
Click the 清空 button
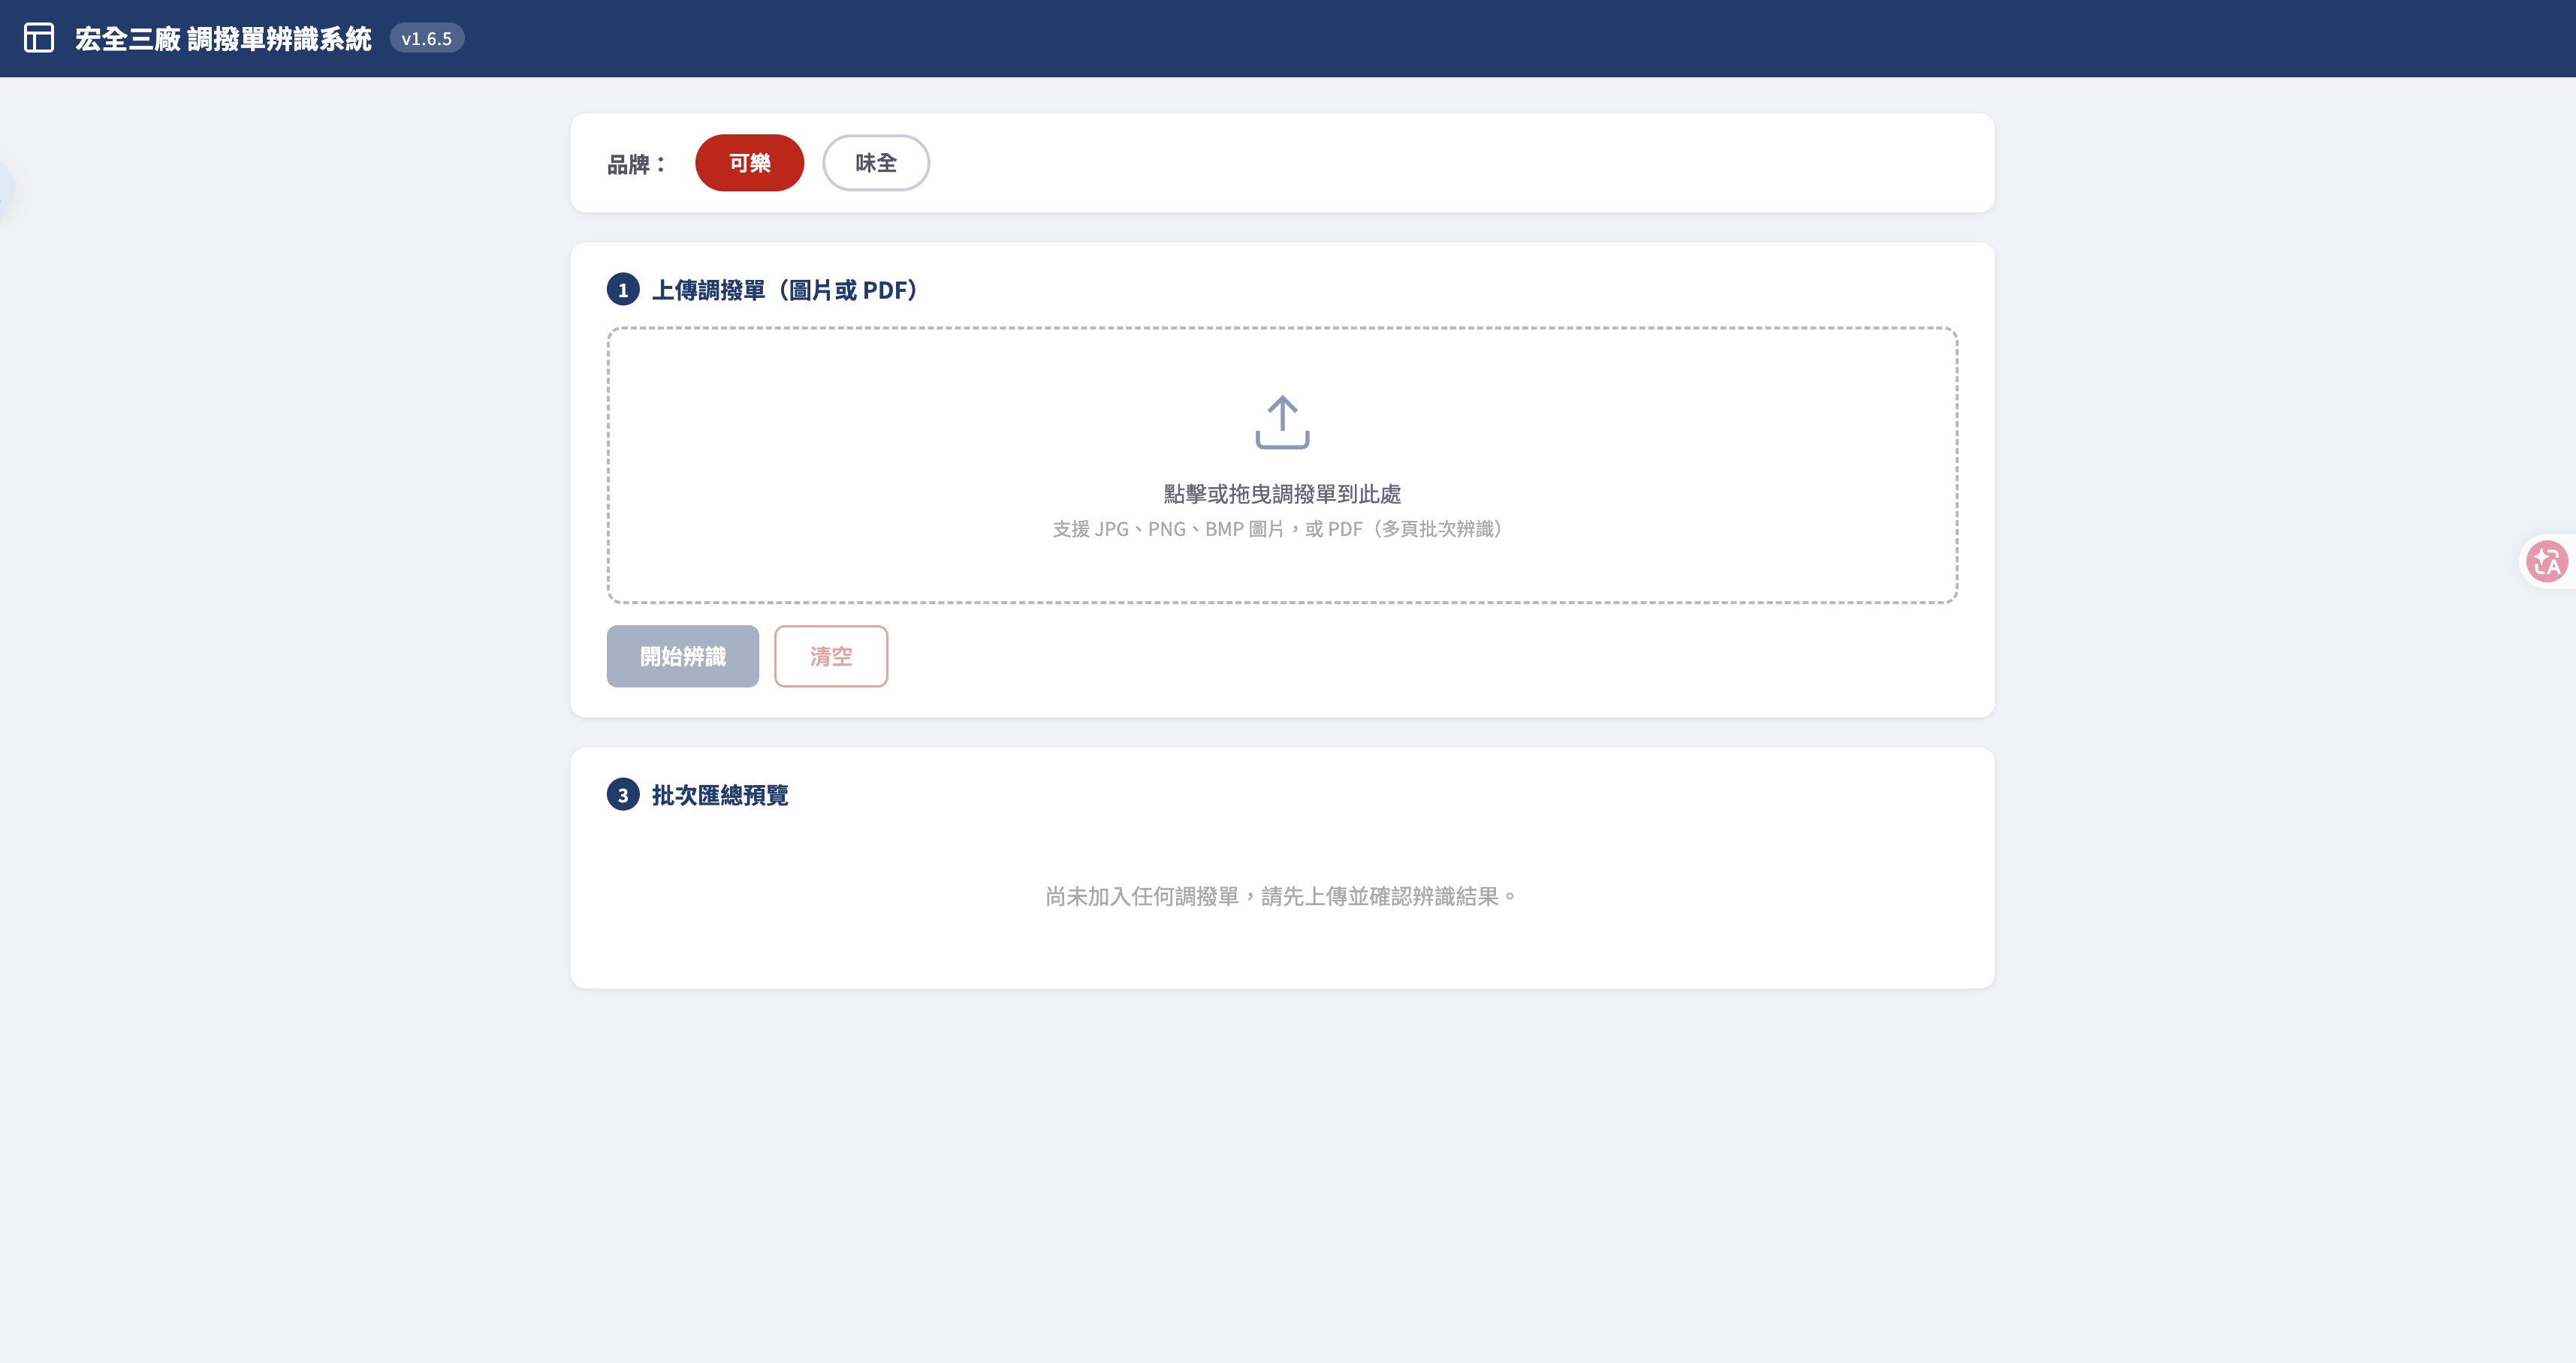click(x=831, y=657)
